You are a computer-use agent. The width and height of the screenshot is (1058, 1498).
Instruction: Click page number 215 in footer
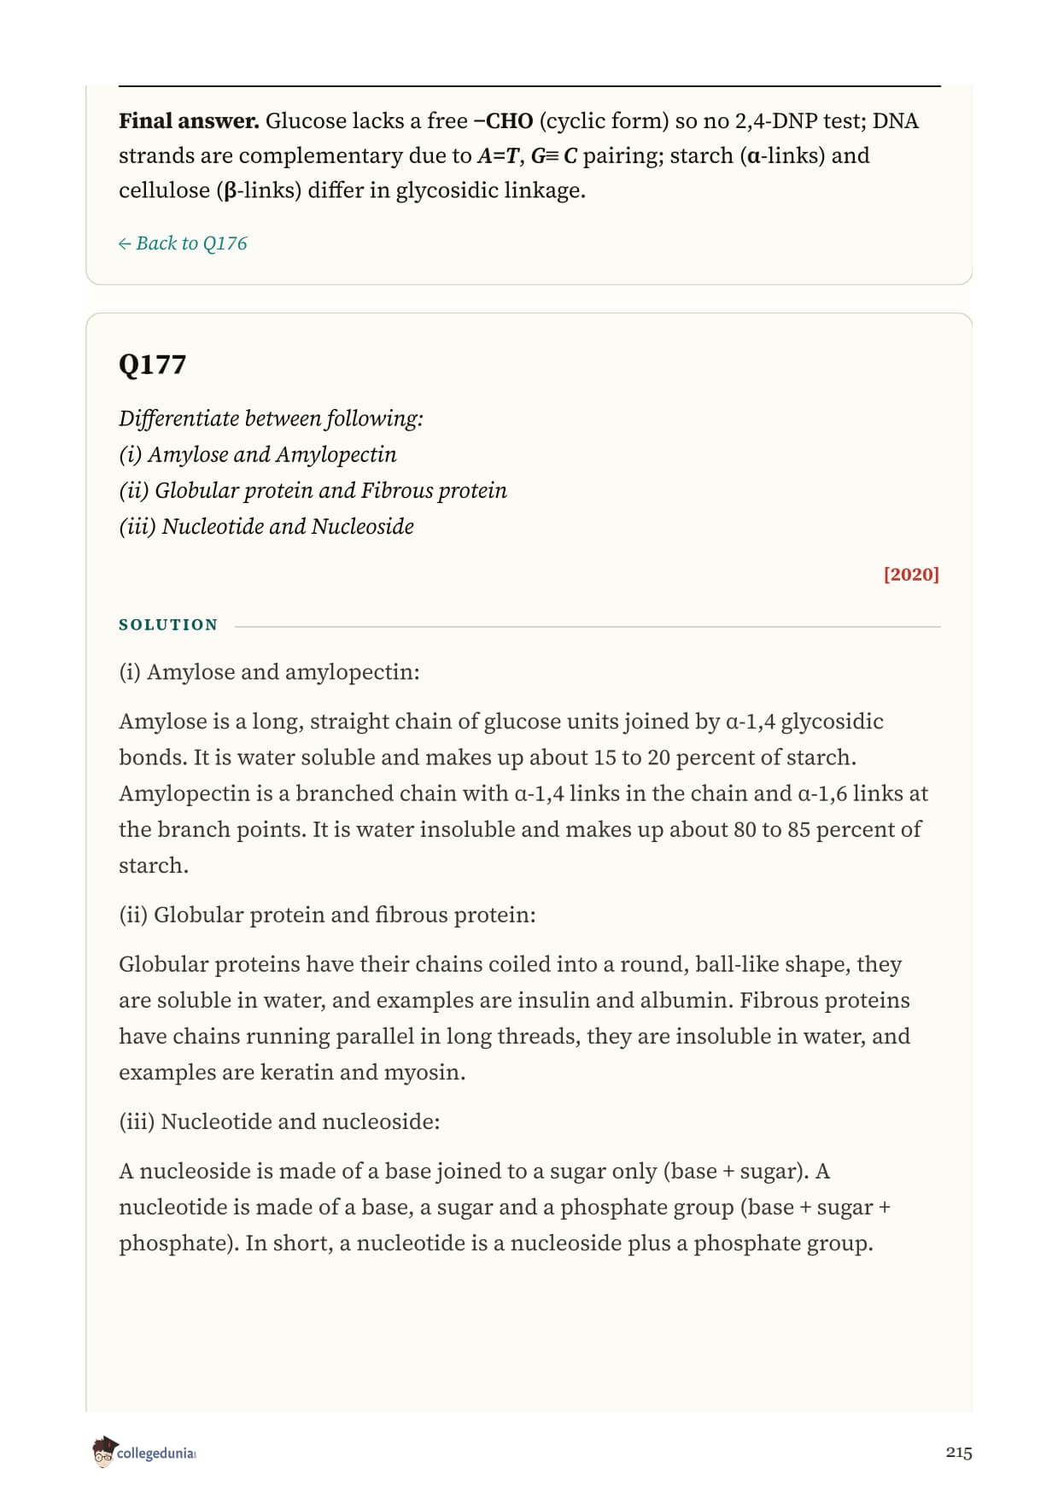[x=959, y=1452]
